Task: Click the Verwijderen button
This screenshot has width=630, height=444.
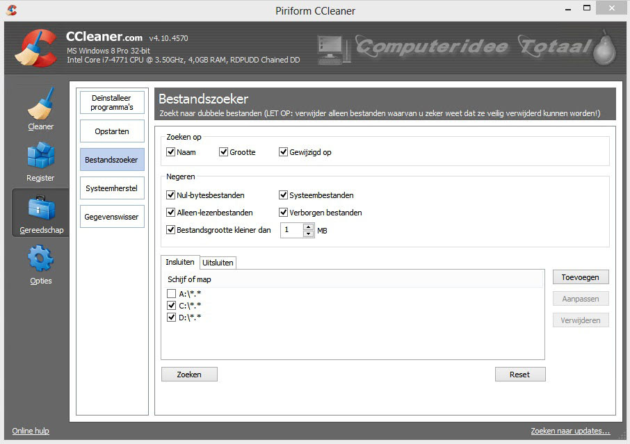Action: pyautogui.click(x=581, y=320)
